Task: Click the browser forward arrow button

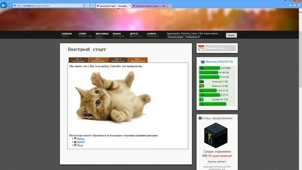Action: tap(10, 6)
